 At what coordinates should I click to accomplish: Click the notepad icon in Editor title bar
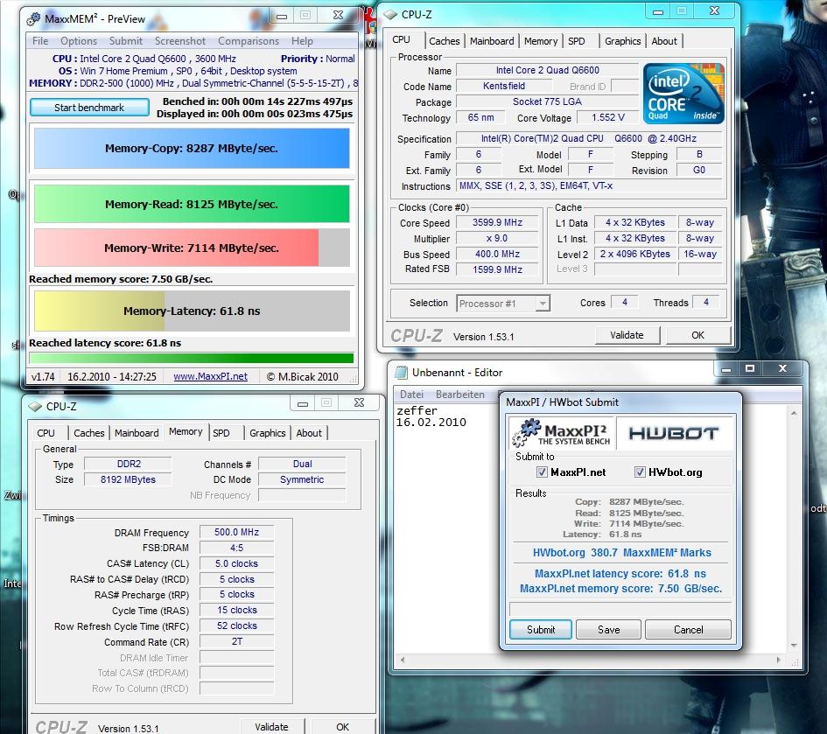pos(402,373)
